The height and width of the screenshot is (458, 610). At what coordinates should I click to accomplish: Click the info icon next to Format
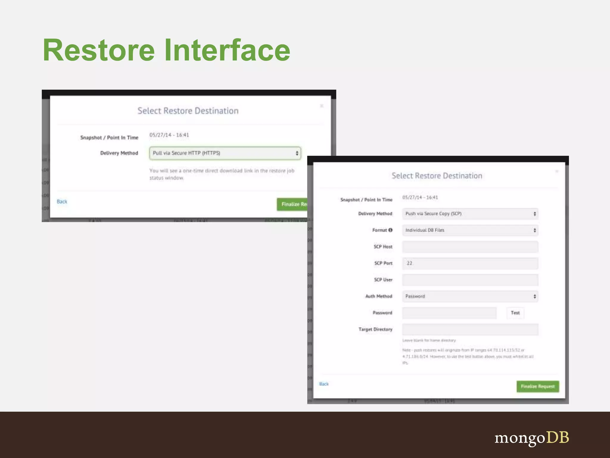click(x=390, y=230)
